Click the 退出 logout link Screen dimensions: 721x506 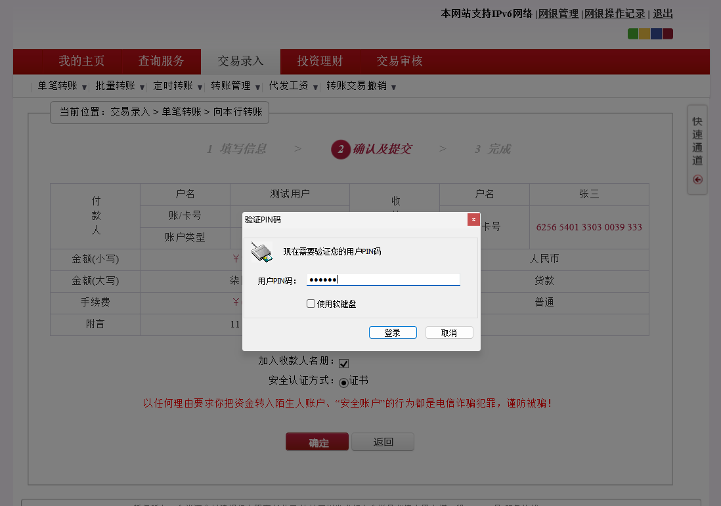click(x=663, y=14)
